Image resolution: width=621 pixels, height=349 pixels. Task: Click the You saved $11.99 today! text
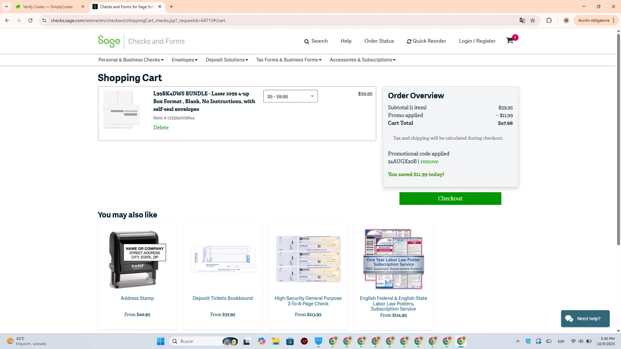(416, 174)
